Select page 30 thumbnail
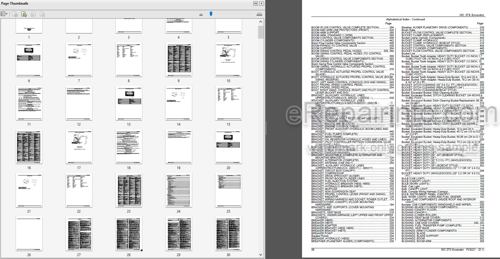The width and height of the screenshot is (500, 259). coord(228,233)
